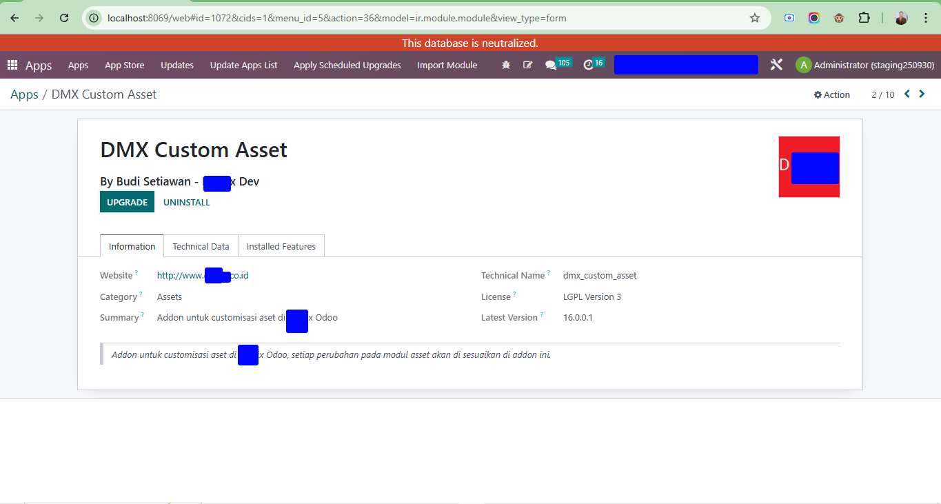This screenshot has height=504, width=941.
Task: Click the debug bug icon
Action: [506, 65]
